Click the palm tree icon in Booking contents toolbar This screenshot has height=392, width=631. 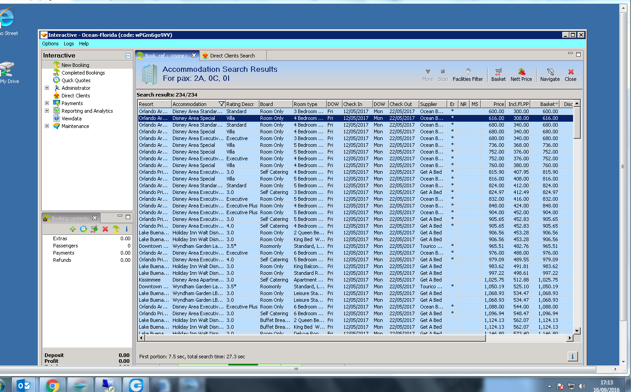coord(116,229)
